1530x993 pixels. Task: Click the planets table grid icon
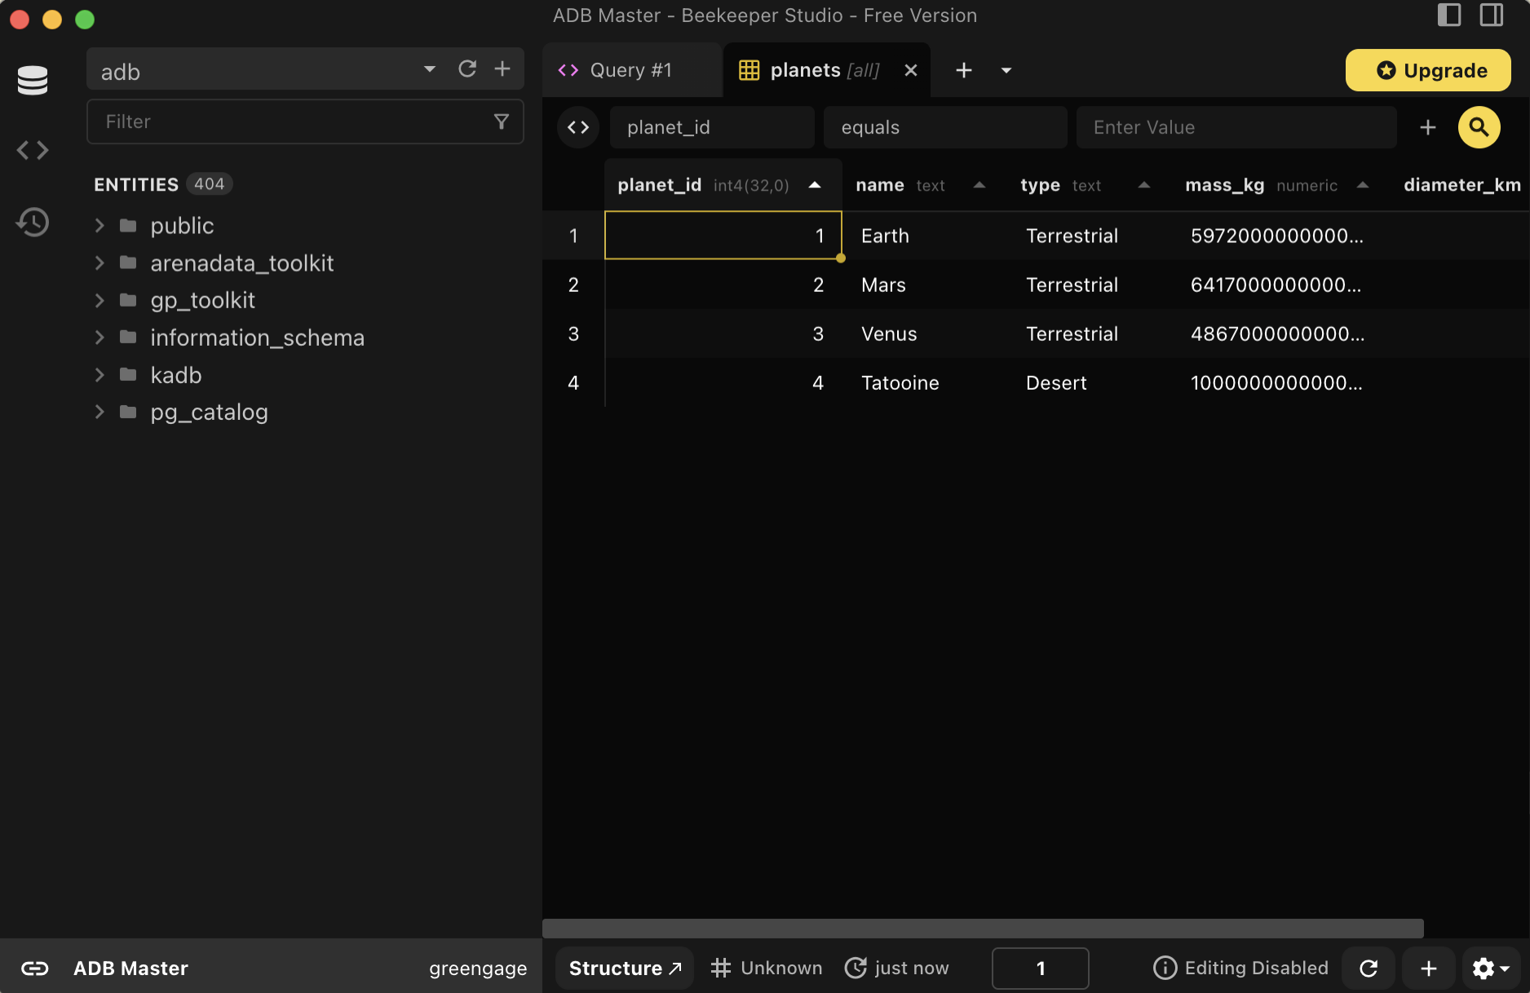tap(749, 71)
